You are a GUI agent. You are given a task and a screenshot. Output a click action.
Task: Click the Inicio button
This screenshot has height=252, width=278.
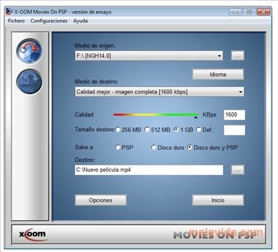click(218, 200)
